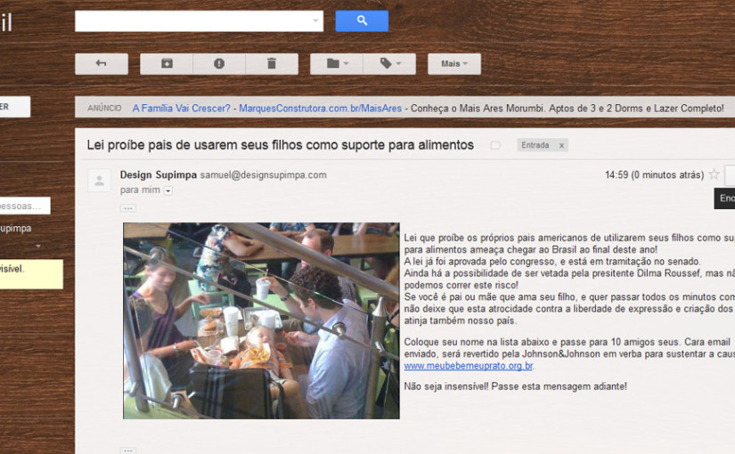Expand recipient details arrow next to 'para mim'
The height and width of the screenshot is (454, 735).
pos(168,191)
